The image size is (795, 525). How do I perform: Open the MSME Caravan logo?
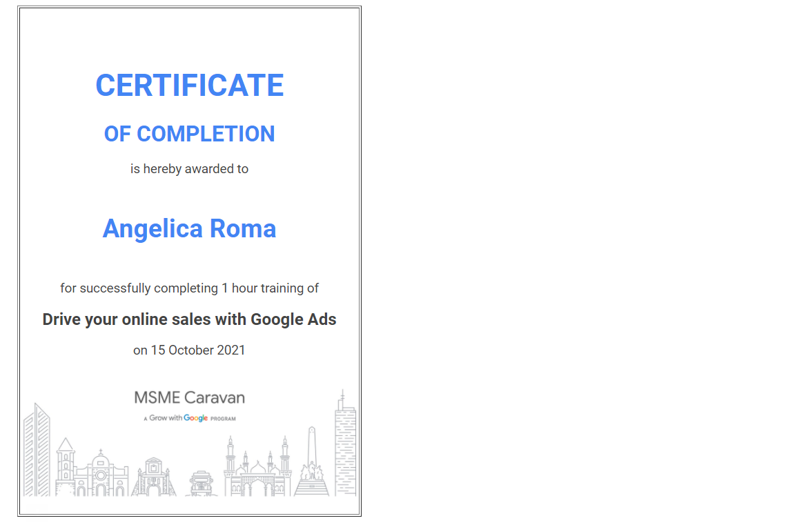click(188, 398)
